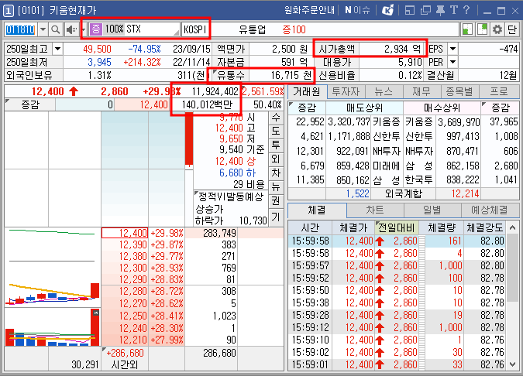
Task: Click the 투 side button
Action: [276, 145]
